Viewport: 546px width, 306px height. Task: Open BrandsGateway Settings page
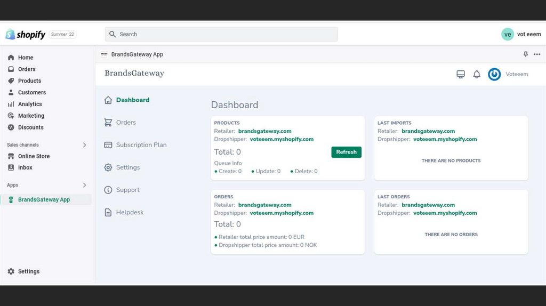[x=128, y=167]
